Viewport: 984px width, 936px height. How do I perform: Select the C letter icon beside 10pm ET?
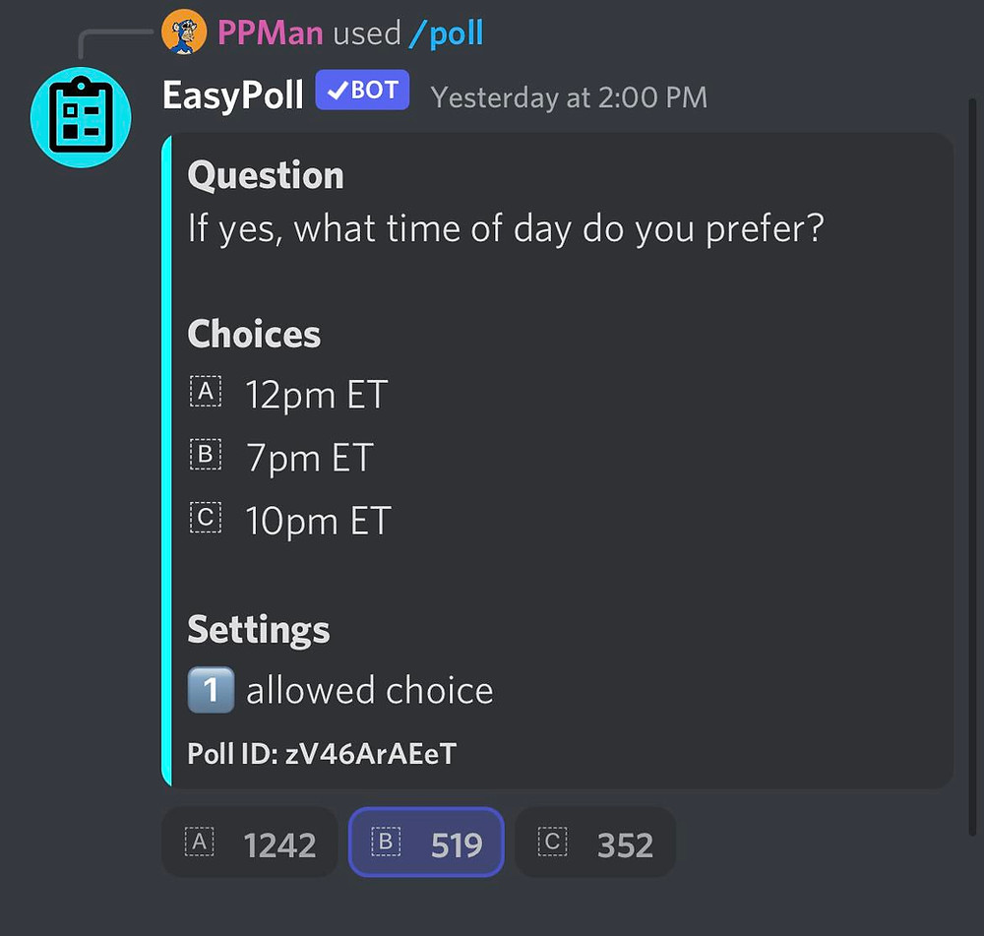click(206, 517)
